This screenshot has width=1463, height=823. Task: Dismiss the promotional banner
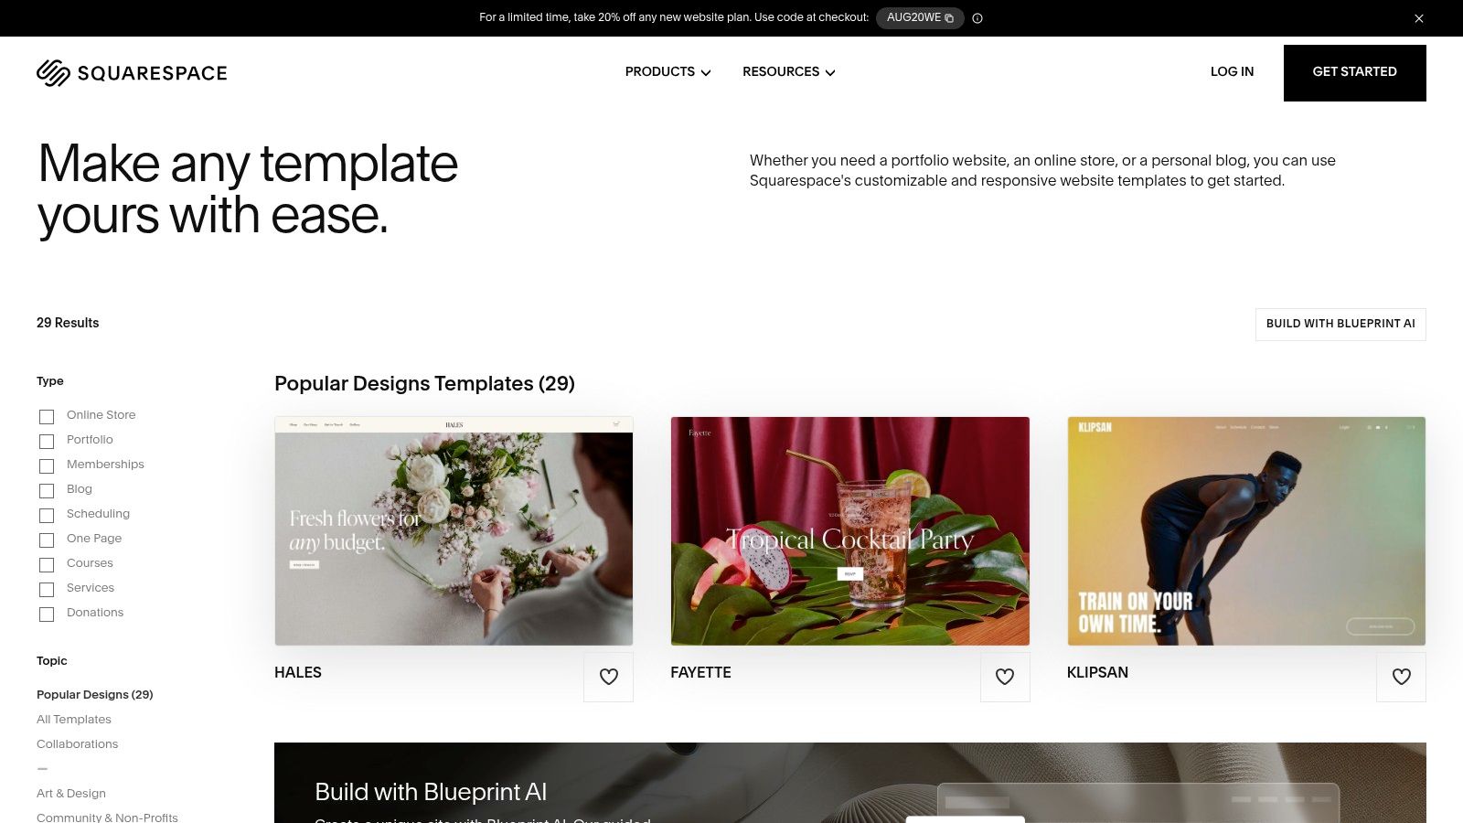pyautogui.click(x=1419, y=18)
